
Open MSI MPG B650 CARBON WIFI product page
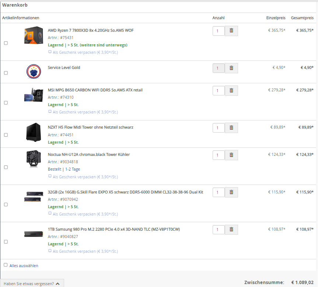(95, 90)
